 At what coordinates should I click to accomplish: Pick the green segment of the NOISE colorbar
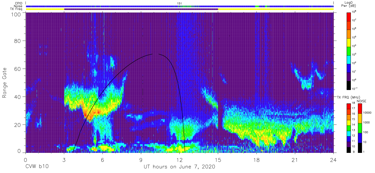pyautogui.click(x=360, y=128)
